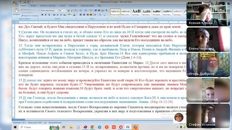Toggle Bold (Ж) formatting
232x130 pixels.
[42, 15]
